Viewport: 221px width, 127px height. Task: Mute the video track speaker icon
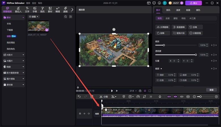click(x=89, y=113)
